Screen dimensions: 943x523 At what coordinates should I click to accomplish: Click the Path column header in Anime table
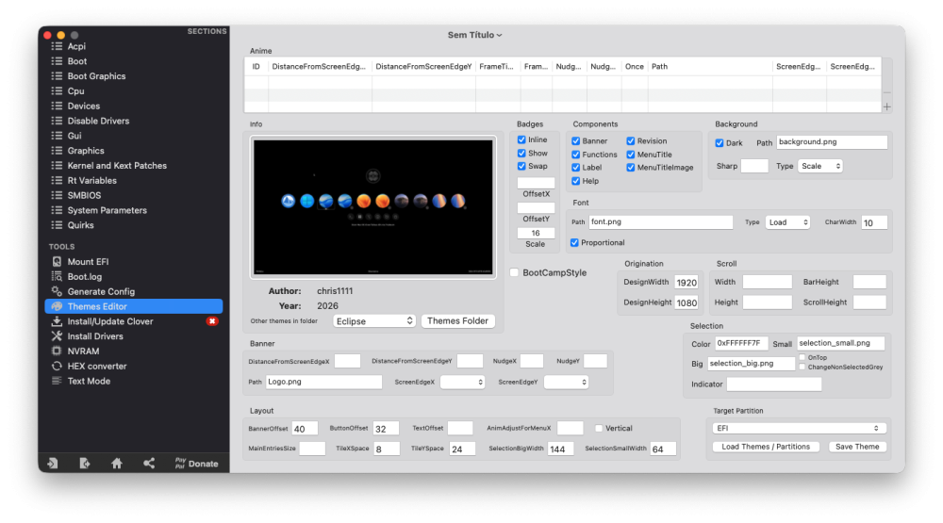(710, 67)
